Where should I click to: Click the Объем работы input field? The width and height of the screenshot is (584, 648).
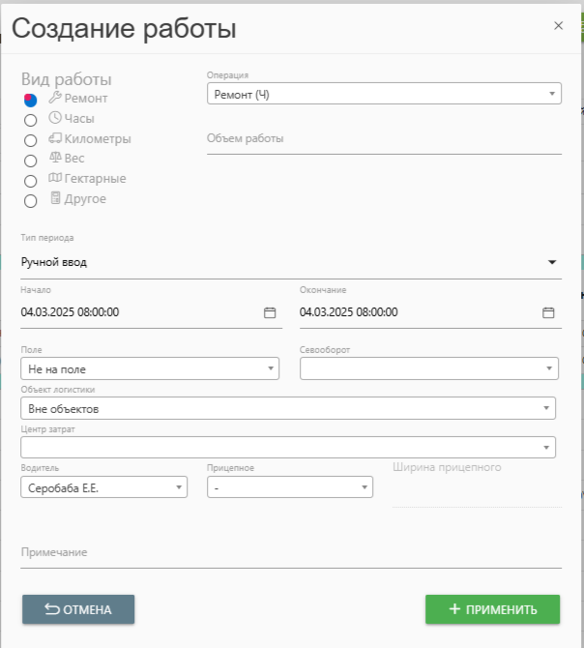pos(384,139)
